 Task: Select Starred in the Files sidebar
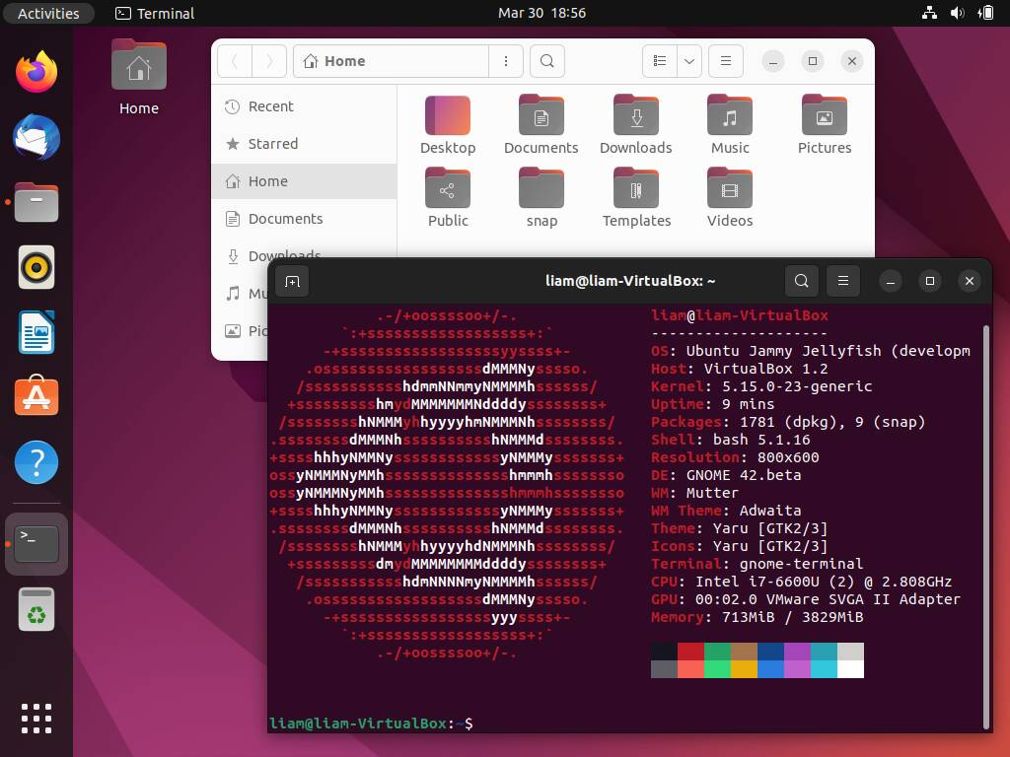(272, 144)
